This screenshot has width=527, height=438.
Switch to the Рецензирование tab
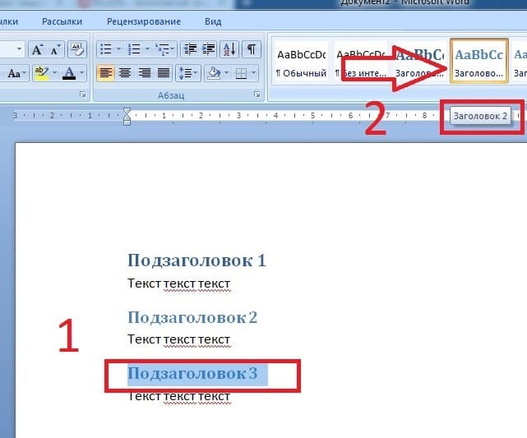click(144, 21)
